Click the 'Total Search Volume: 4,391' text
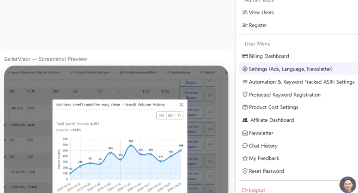This screenshot has height=193, width=358. [x=78, y=124]
